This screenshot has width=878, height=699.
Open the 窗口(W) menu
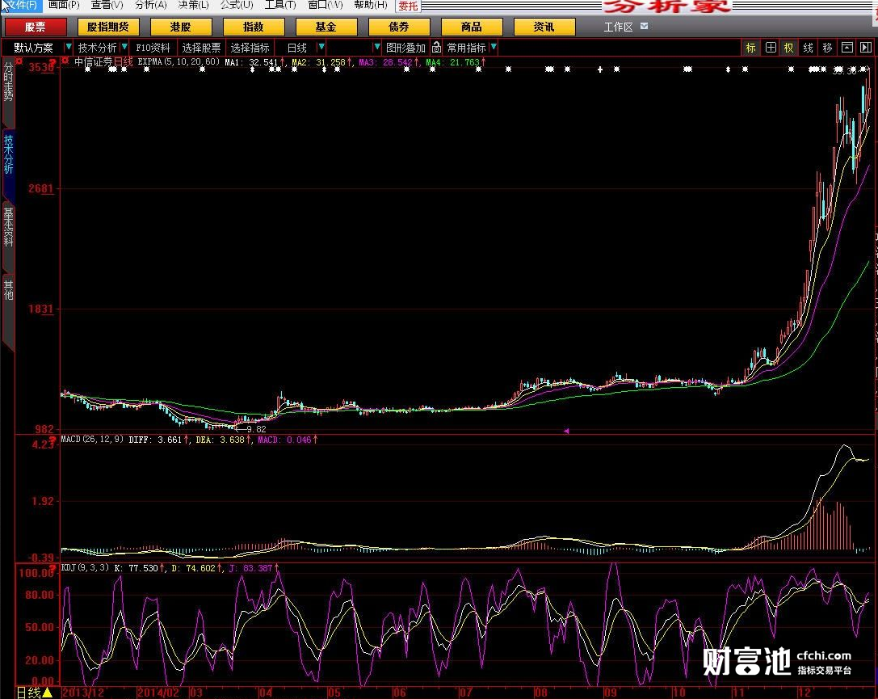[x=326, y=5]
